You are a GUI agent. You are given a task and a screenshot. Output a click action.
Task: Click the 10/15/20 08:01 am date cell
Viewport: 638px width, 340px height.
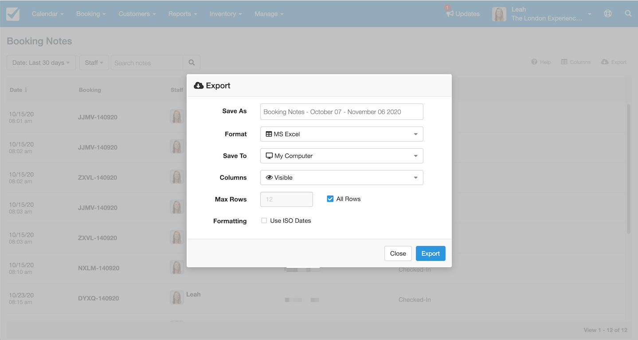(21, 117)
